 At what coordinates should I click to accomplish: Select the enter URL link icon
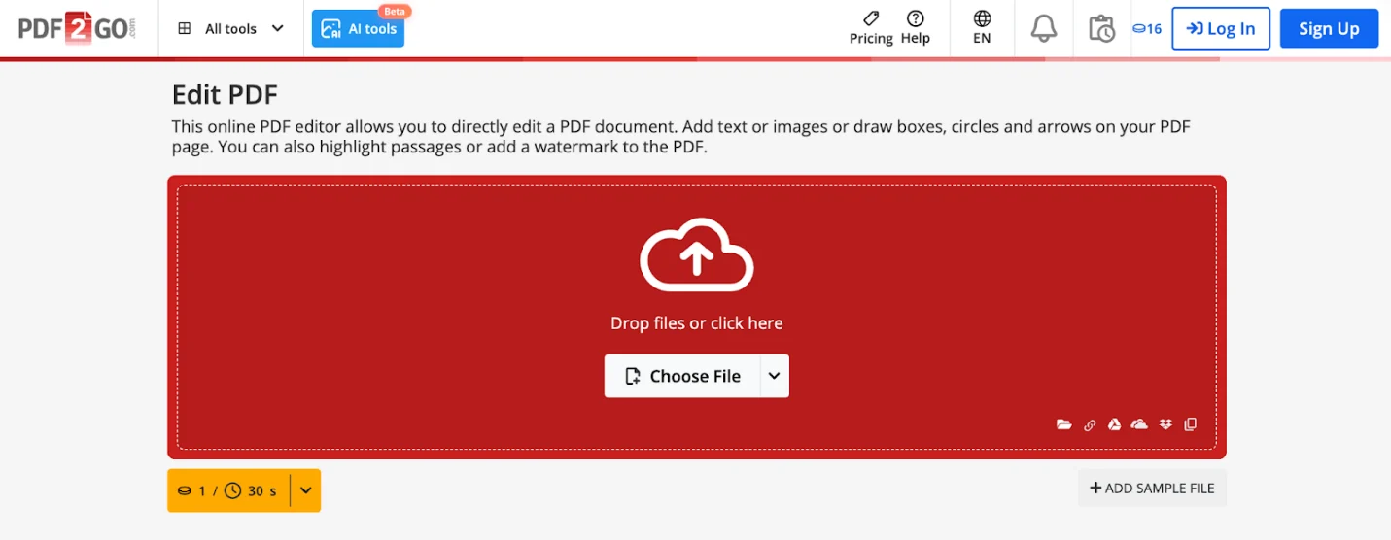click(x=1090, y=424)
